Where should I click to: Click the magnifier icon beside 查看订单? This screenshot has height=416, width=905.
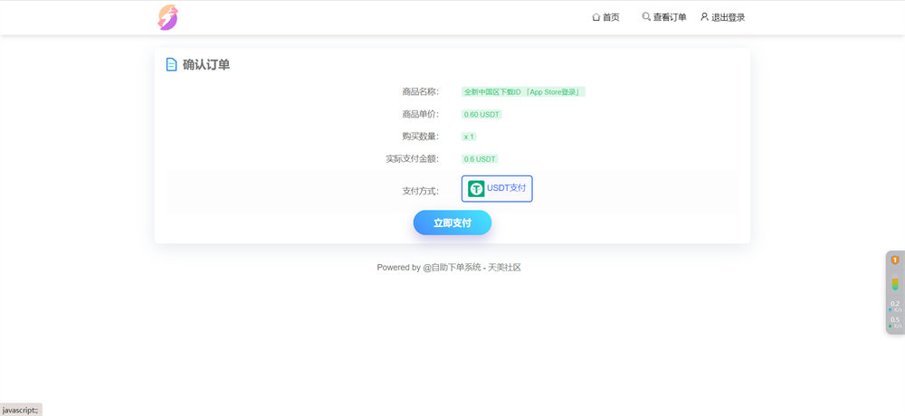click(646, 17)
